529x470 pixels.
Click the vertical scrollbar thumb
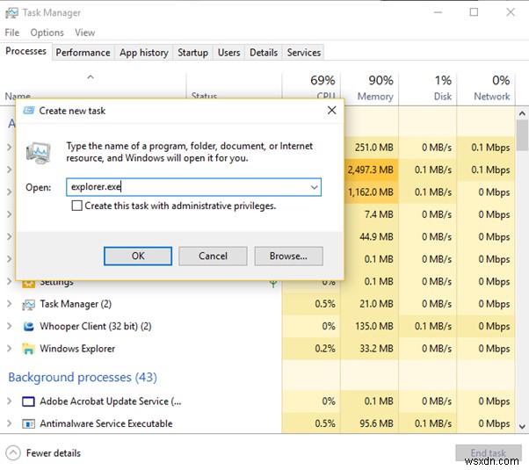coord(522,135)
